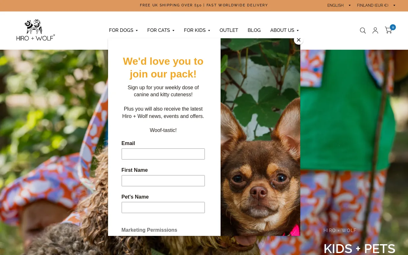Expand the About Us menu
This screenshot has width=408, height=255.
coord(284,30)
